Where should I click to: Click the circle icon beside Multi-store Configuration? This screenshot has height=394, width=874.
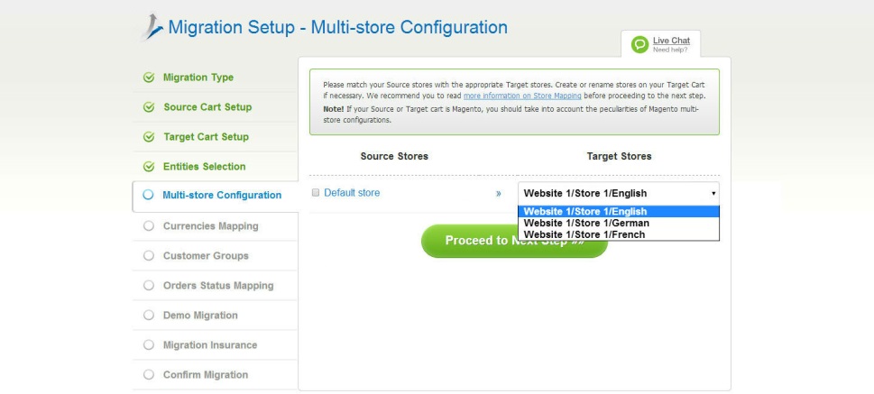pos(148,196)
